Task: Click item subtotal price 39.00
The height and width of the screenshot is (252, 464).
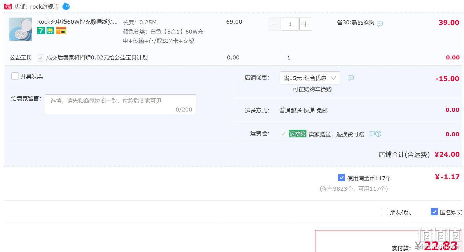Action: click(449, 22)
